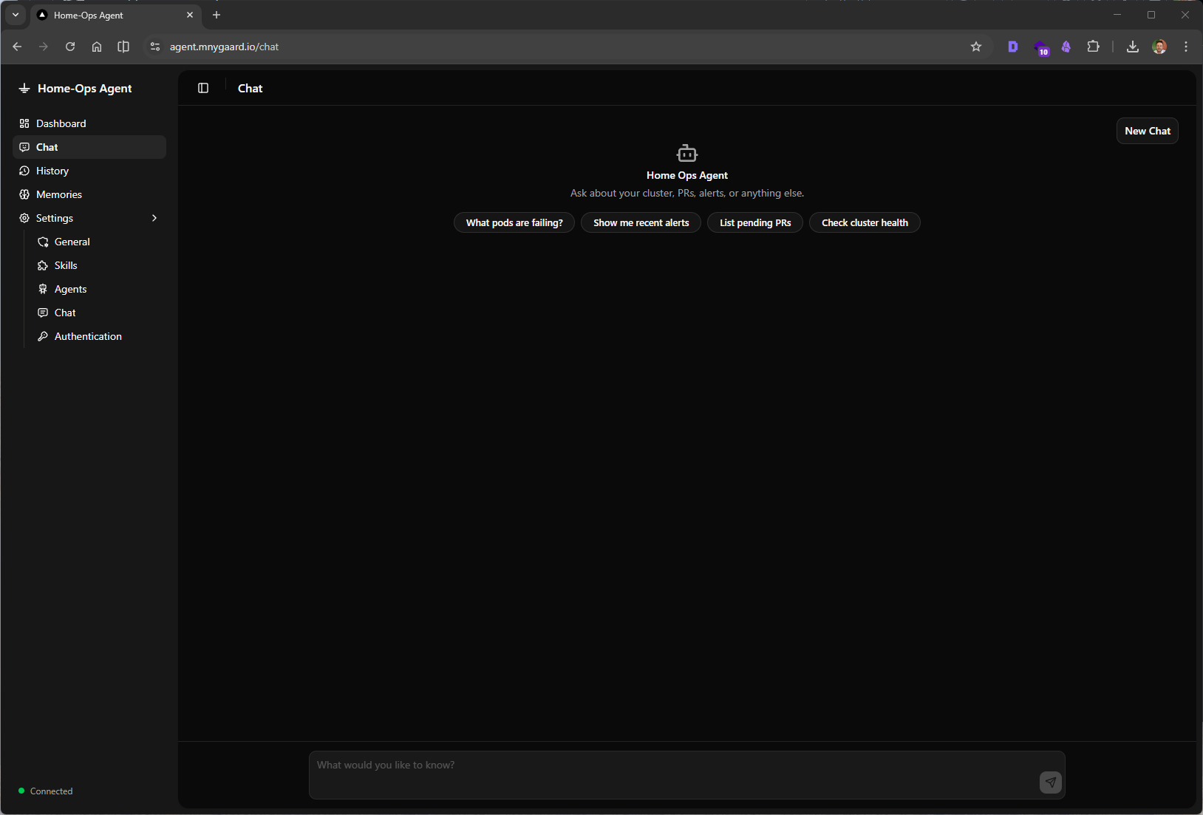Open the History page
The width and height of the screenshot is (1203, 815).
[x=89, y=171]
